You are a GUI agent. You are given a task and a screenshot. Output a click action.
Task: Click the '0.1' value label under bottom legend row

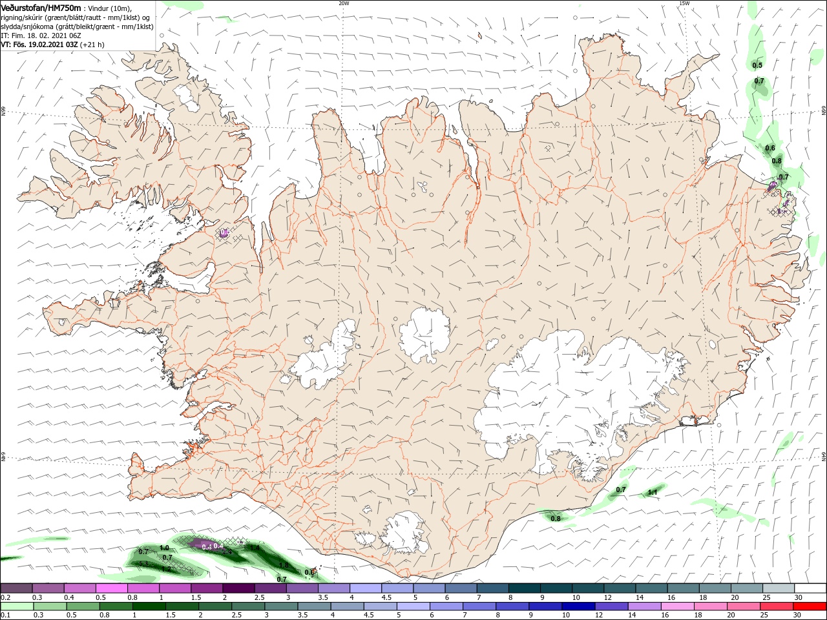tap(5, 615)
